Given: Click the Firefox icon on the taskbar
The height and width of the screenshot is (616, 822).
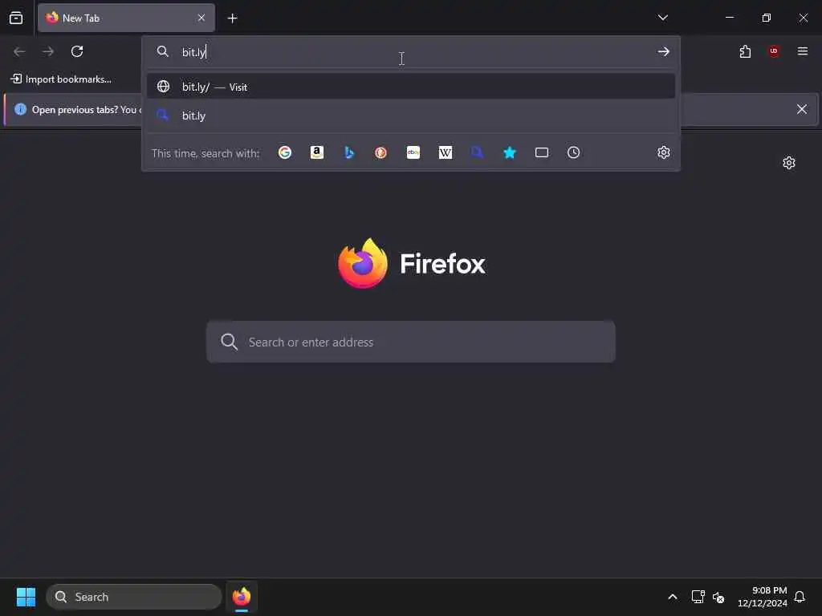Looking at the screenshot, I should (242, 597).
